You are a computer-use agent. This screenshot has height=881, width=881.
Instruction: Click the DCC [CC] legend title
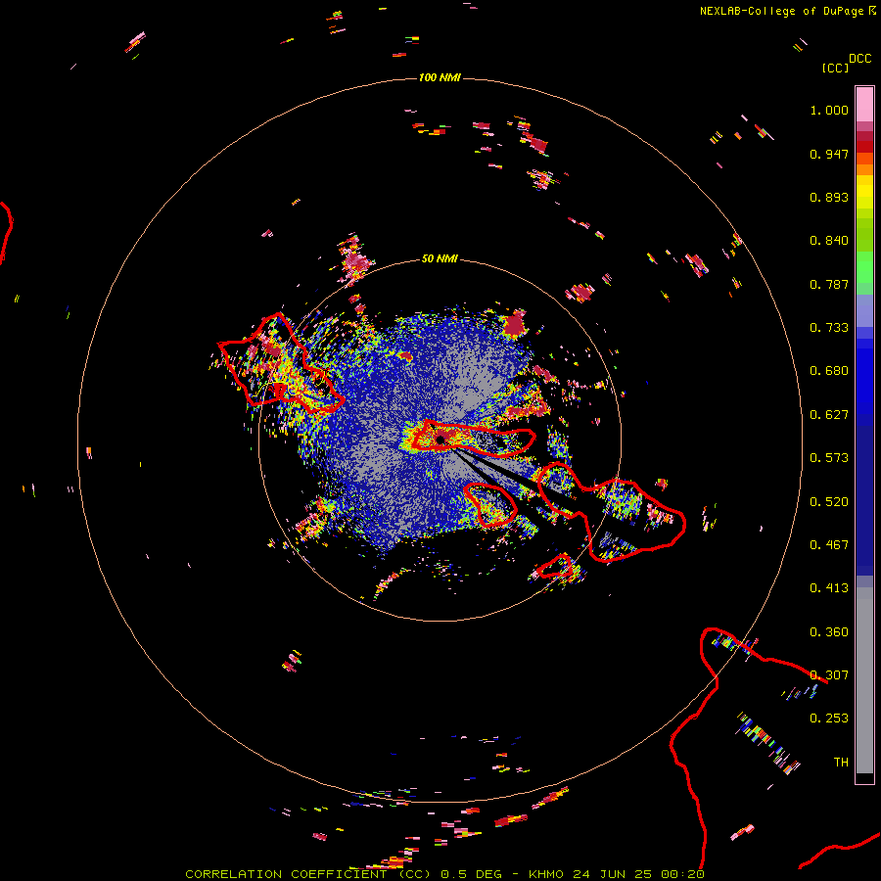846,63
